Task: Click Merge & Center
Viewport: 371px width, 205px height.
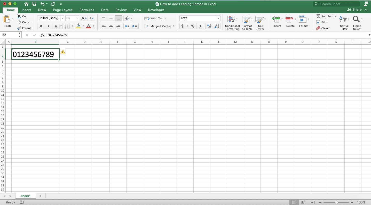Action: tap(157, 26)
